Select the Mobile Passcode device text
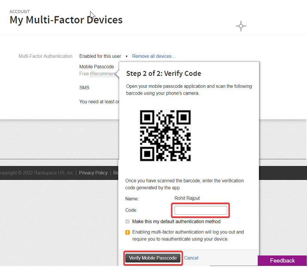Viewport: 307px width, 267px height. 96,67
